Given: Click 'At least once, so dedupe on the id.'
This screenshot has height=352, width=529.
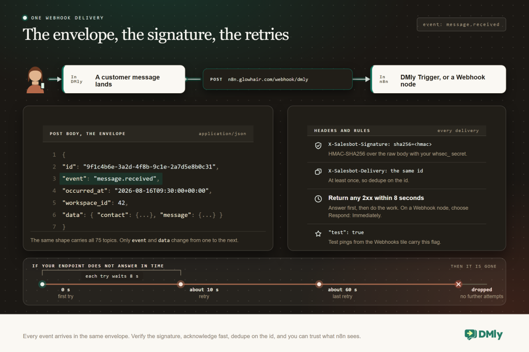Looking at the screenshot, I should (369, 180).
